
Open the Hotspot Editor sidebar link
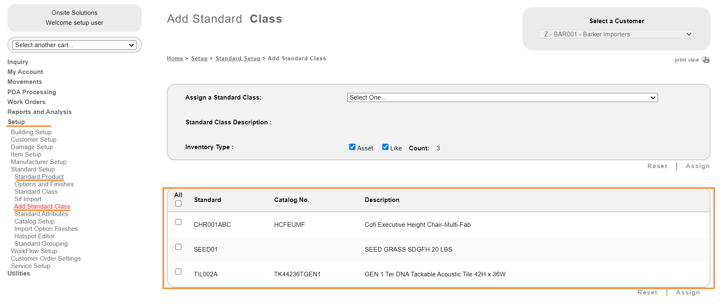tap(34, 236)
